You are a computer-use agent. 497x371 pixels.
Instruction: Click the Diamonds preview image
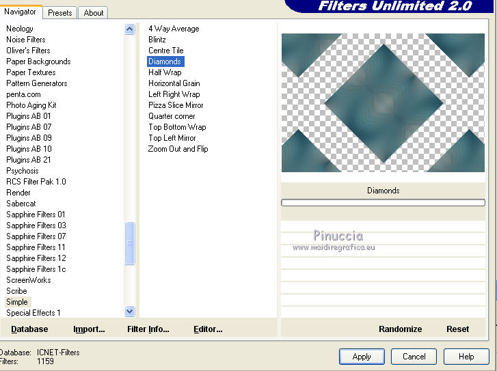[x=383, y=102]
